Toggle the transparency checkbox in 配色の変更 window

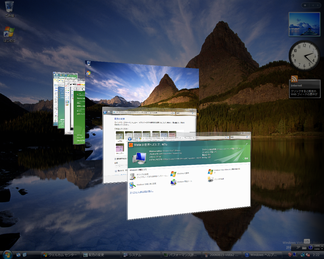pos(115,159)
